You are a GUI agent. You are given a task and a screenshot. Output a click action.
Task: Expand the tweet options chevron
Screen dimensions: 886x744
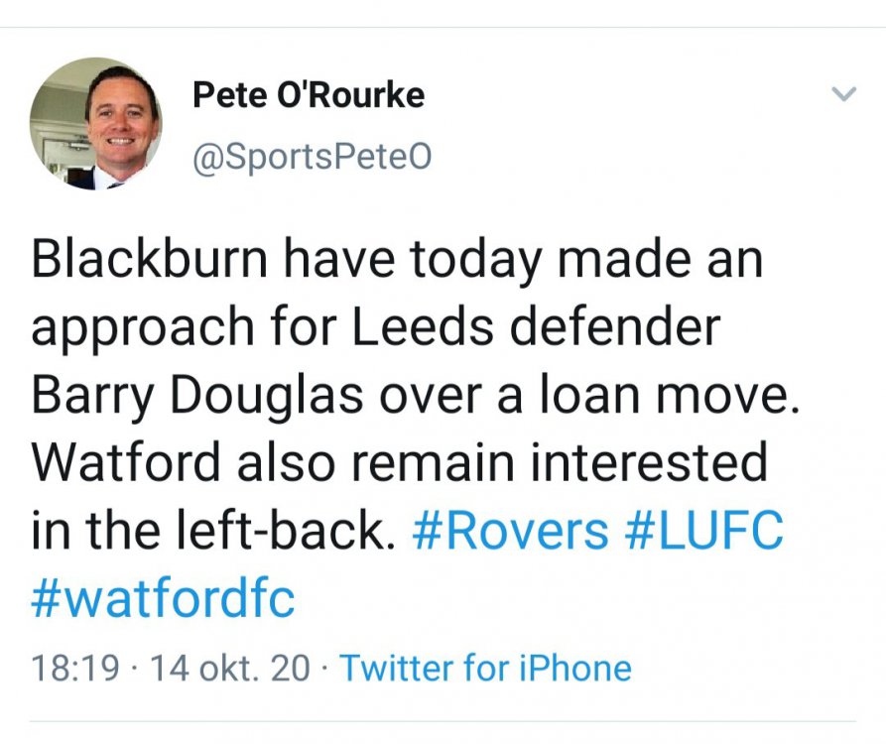tap(842, 95)
